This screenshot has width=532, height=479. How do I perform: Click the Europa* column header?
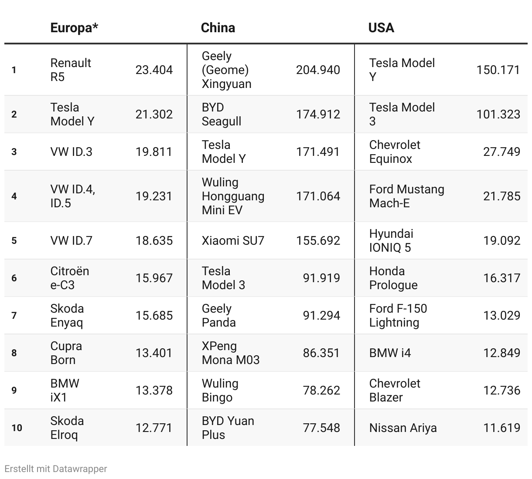(74, 27)
